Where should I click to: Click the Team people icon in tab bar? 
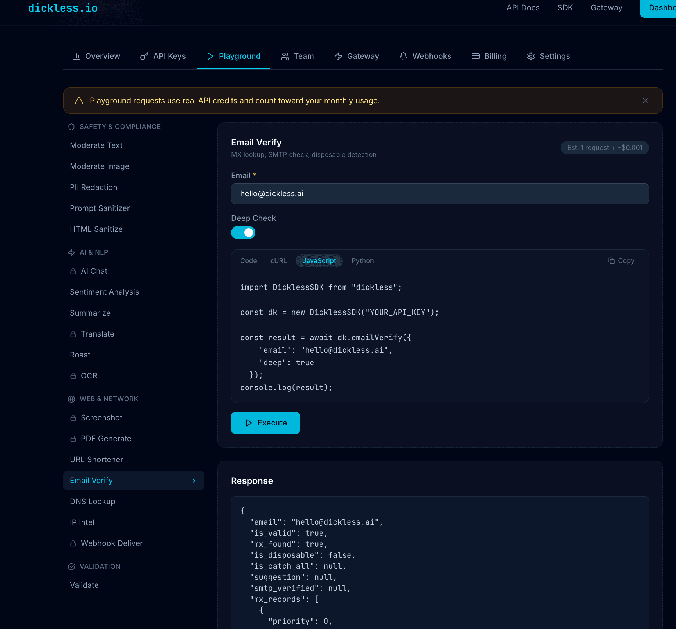pyautogui.click(x=284, y=56)
